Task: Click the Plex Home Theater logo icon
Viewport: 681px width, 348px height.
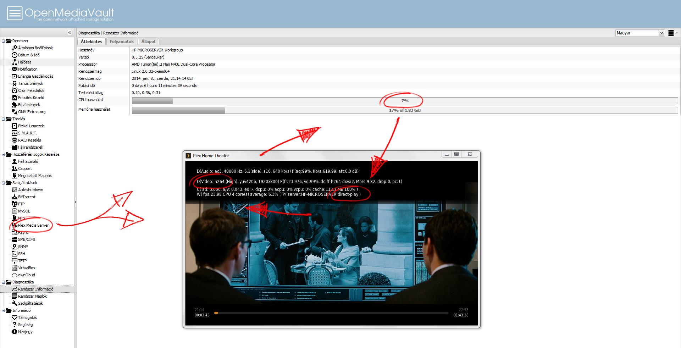Action: tap(189, 155)
